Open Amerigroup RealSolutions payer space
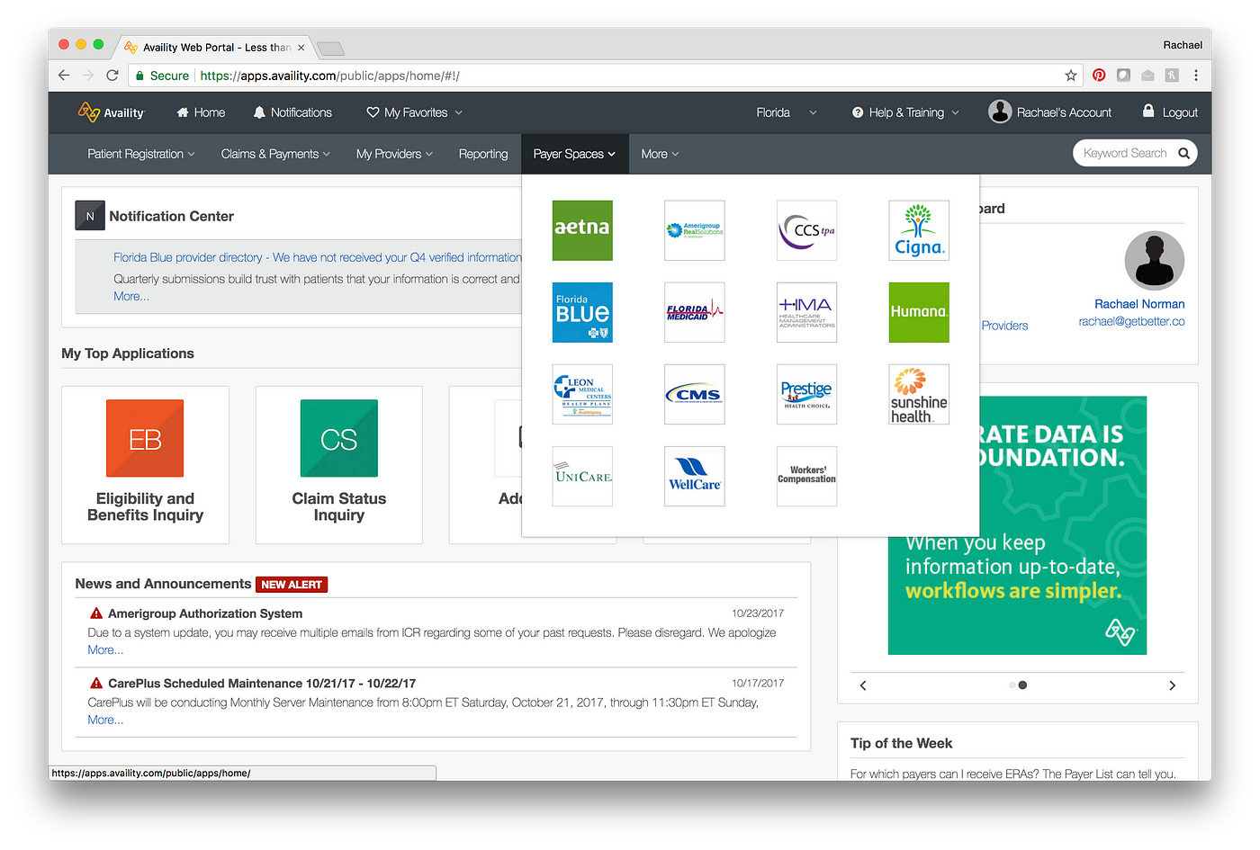Screen dimensions: 1260x850 695,230
